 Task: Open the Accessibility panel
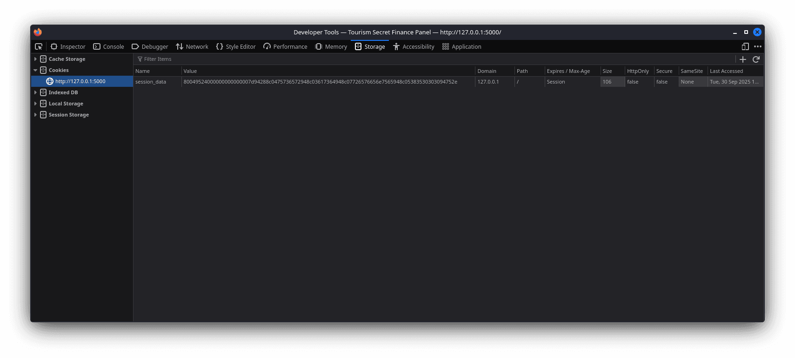pyautogui.click(x=414, y=46)
